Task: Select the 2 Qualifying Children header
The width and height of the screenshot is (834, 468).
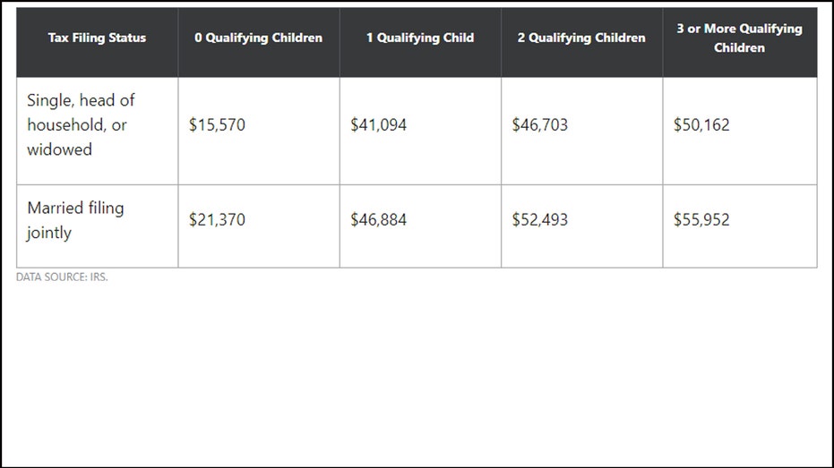Action: (x=581, y=38)
